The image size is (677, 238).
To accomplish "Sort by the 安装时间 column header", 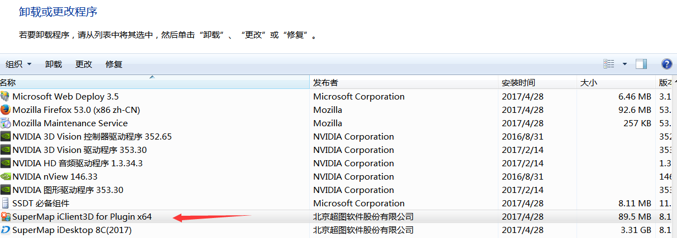I will 537,82.
